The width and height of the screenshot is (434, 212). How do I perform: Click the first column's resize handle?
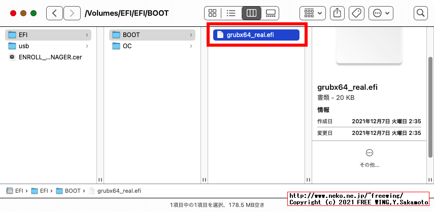(x=100, y=180)
